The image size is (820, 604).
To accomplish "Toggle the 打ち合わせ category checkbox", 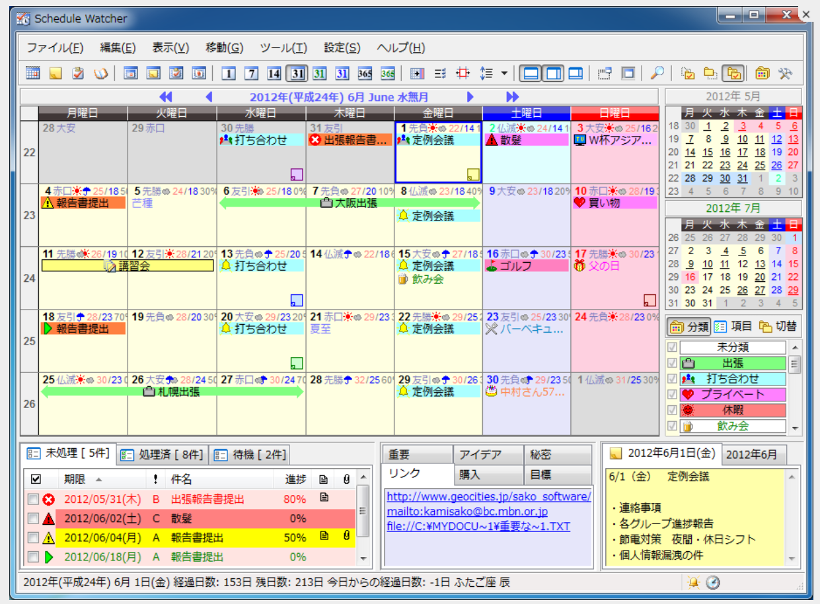I will coord(673,379).
